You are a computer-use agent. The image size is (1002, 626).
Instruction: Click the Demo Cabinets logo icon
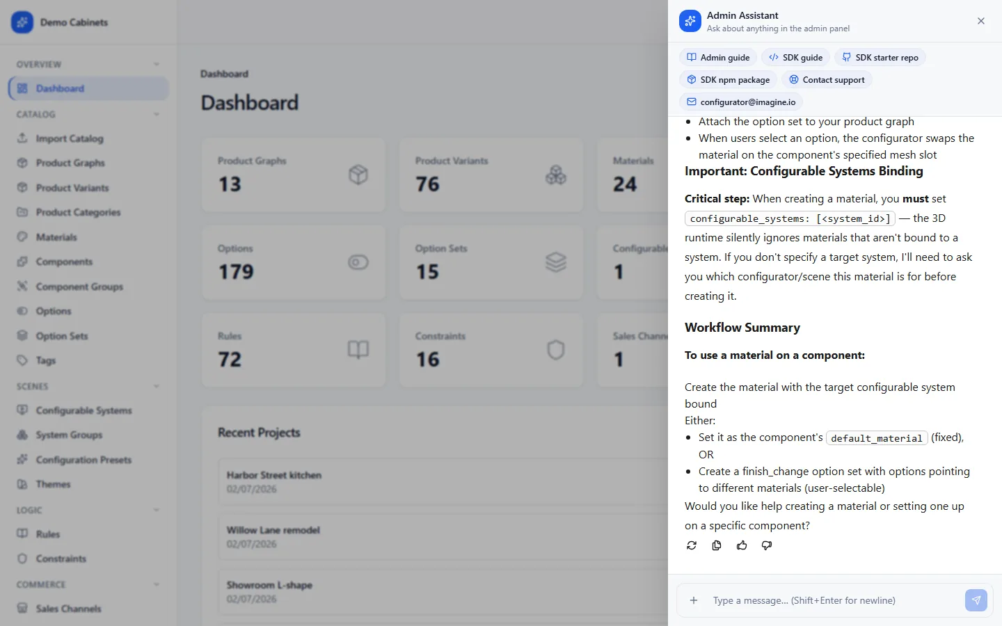[x=22, y=22]
